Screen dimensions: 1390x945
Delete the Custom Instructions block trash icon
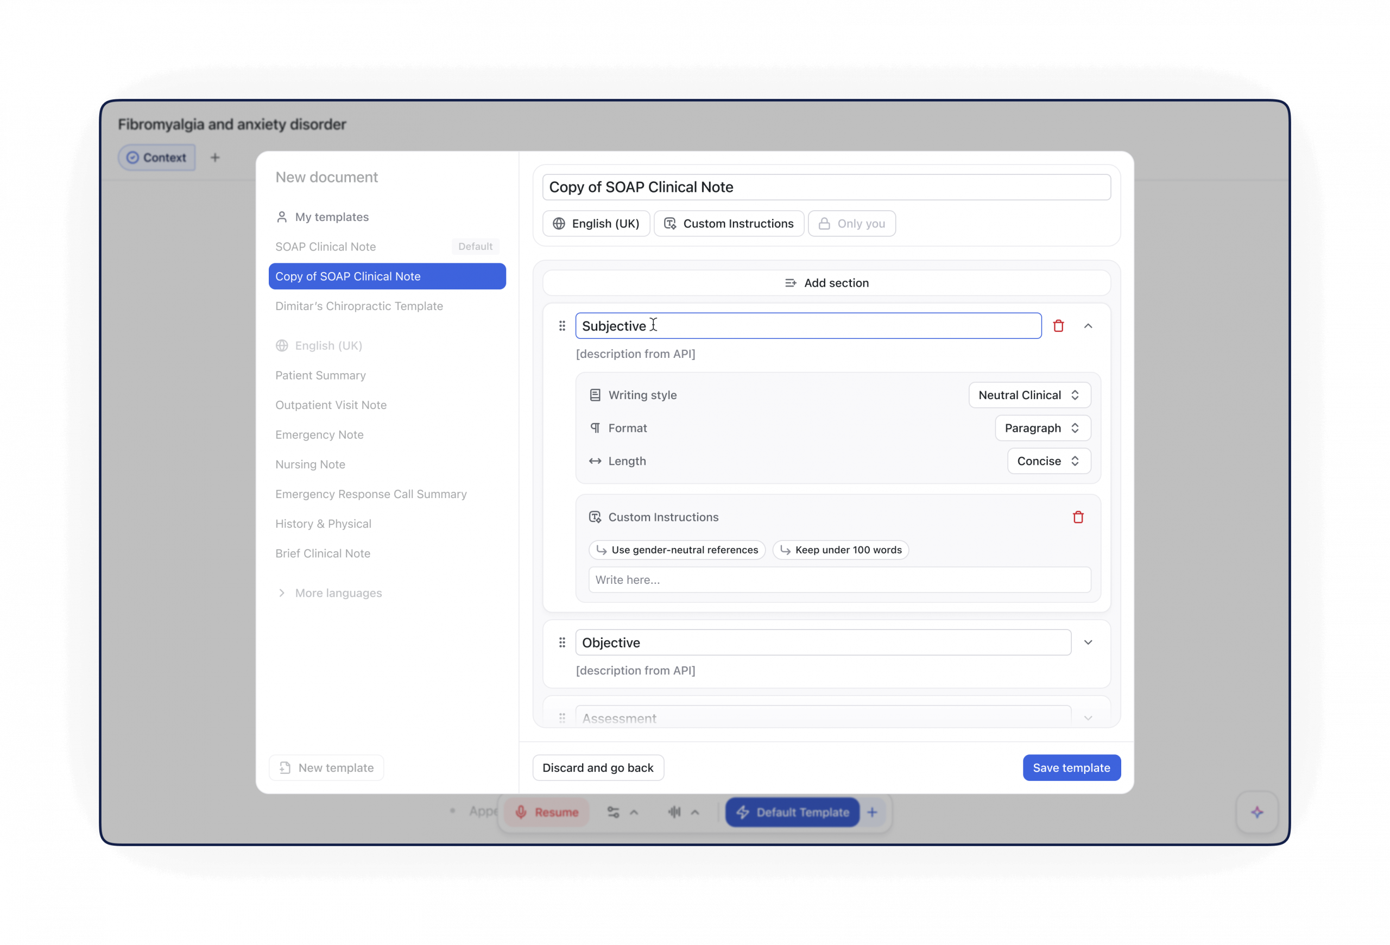click(x=1078, y=516)
